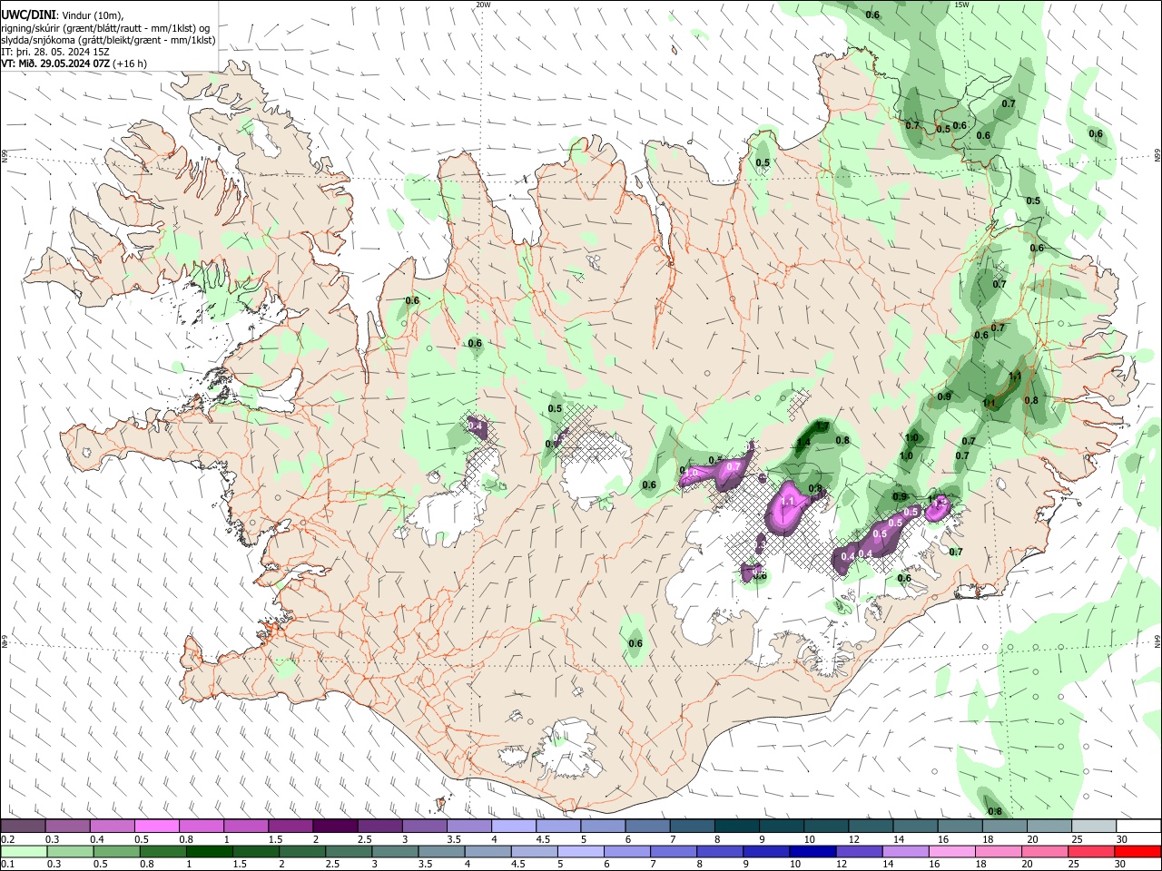Screen dimensions: 1162x871
Task: Click the white 0.7 label on the purple snow patch
Action: pyautogui.click(x=734, y=466)
